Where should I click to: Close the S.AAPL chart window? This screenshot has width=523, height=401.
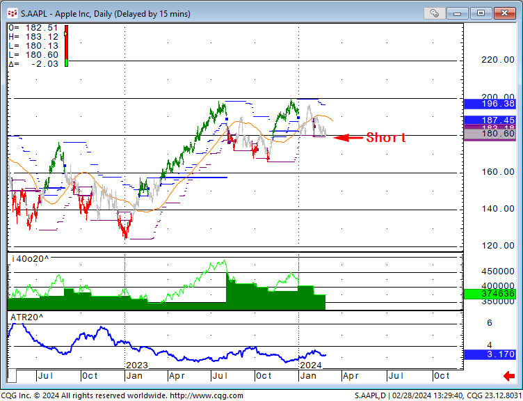click(504, 13)
